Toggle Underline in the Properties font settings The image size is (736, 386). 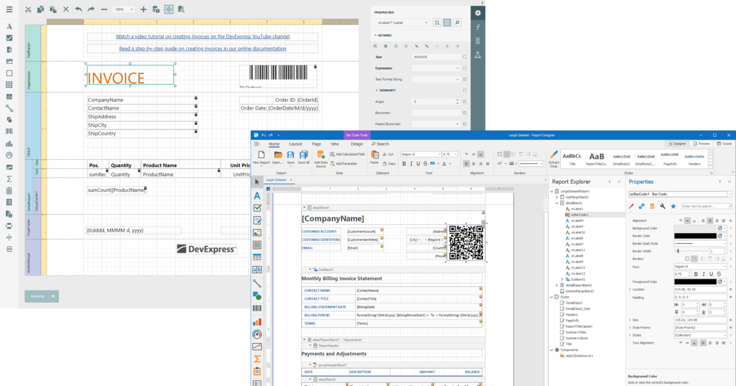tap(711, 274)
